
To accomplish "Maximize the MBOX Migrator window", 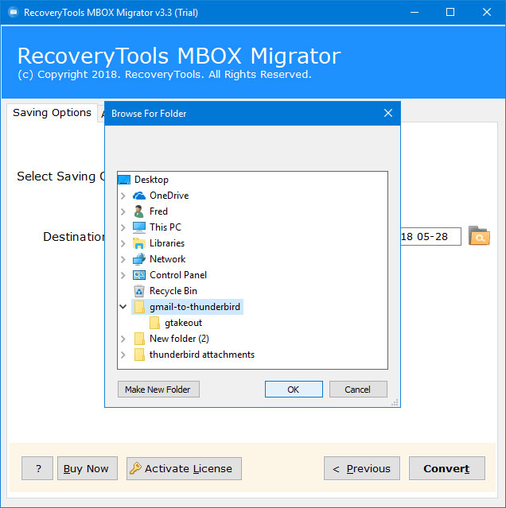I will point(450,12).
